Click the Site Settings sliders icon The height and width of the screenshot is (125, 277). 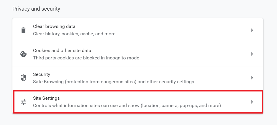pyautogui.click(x=23, y=102)
